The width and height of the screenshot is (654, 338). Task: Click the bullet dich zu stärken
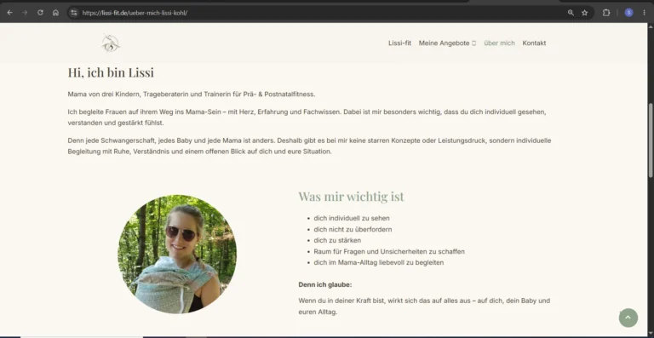click(x=337, y=240)
